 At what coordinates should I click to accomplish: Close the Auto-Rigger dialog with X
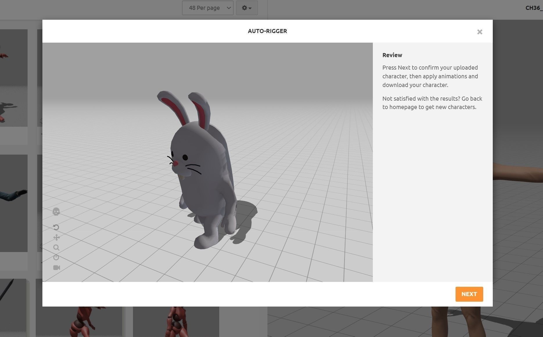[480, 32]
